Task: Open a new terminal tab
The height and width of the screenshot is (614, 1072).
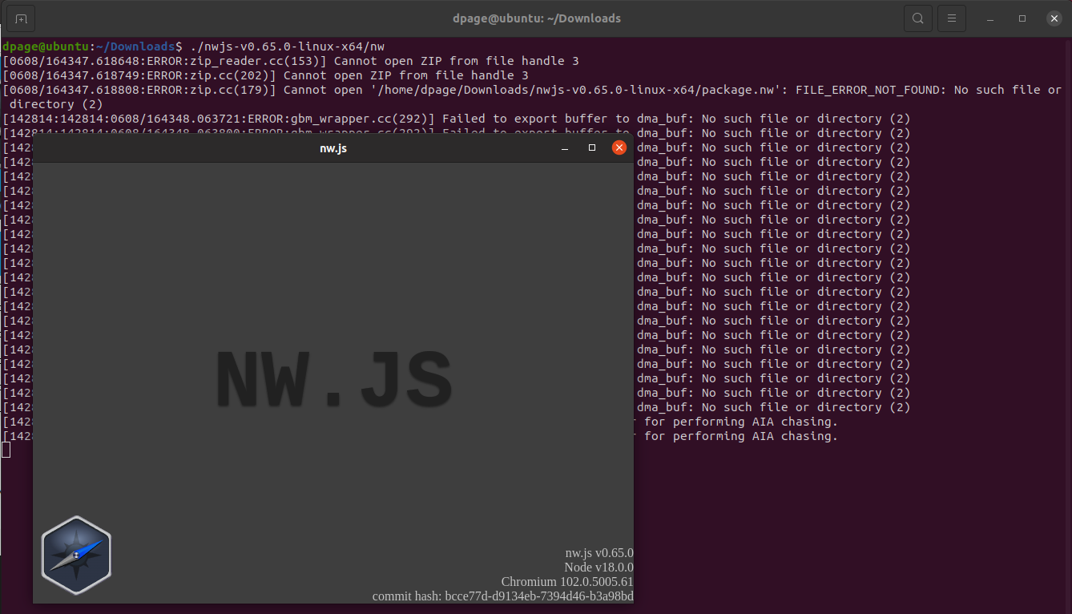Action: (21, 18)
